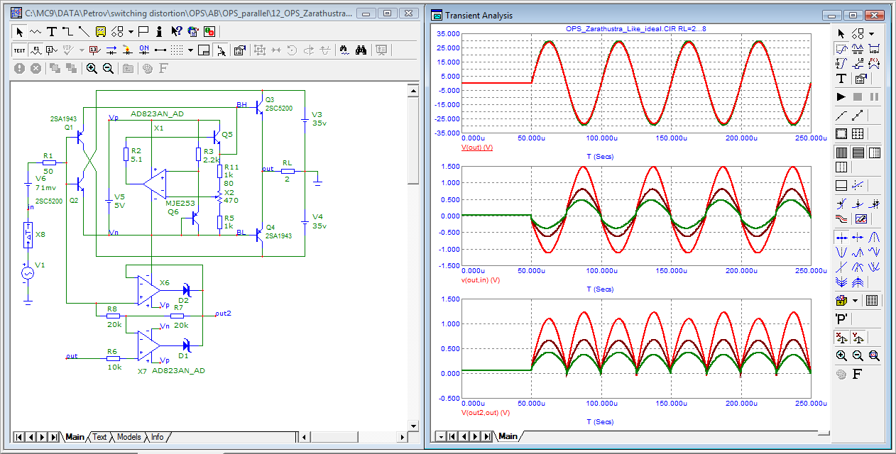896x454 pixels.
Task: Click the Pause analysis button
Action: [x=874, y=96]
